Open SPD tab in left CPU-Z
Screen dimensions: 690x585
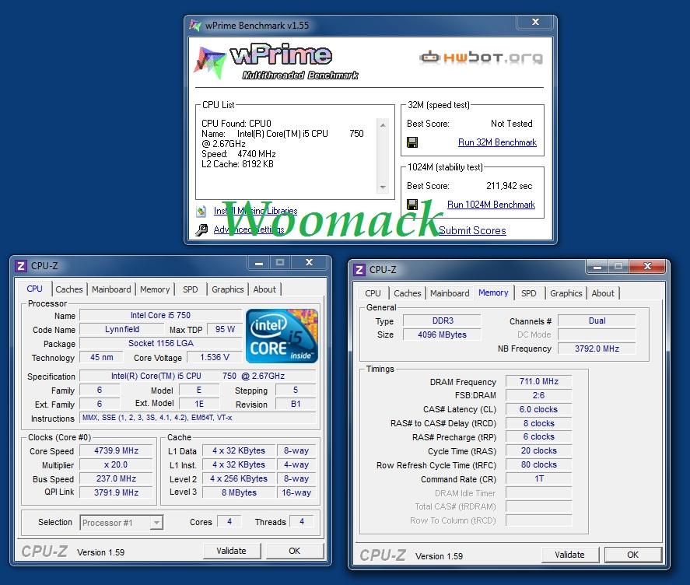pyautogui.click(x=190, y=289)
